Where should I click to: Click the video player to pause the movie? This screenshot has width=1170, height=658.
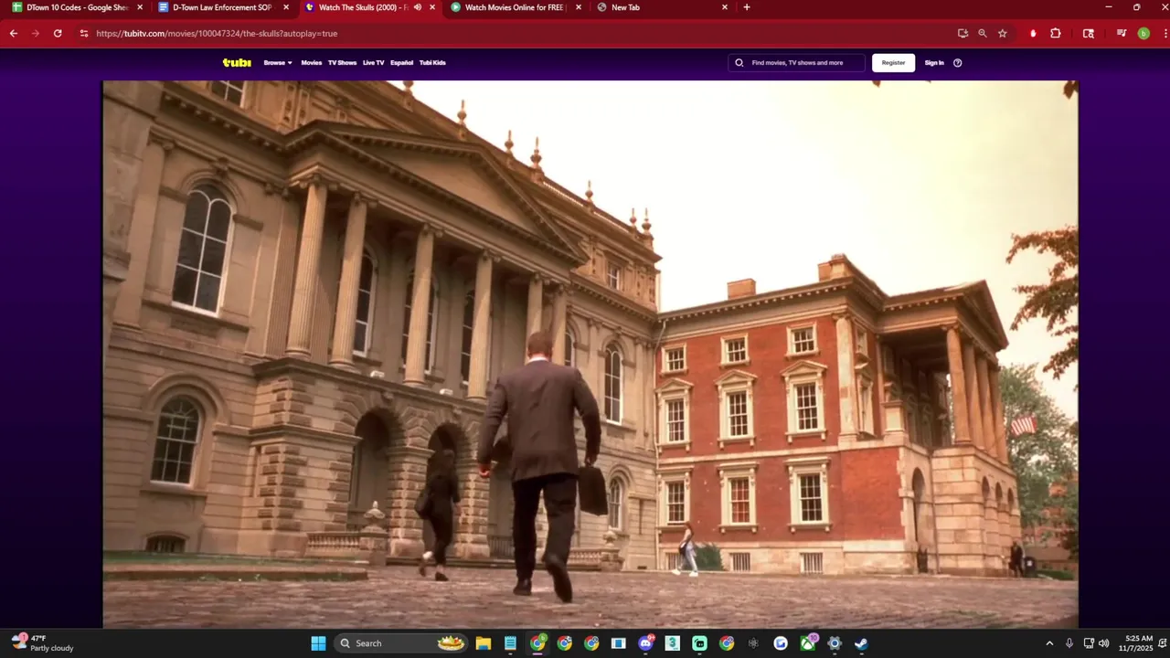click(590, 354)
